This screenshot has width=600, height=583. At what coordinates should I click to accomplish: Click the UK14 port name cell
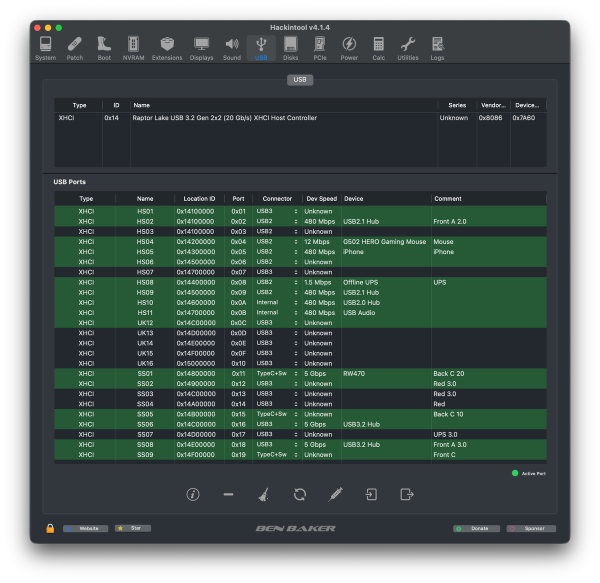click(x=145, y=343)
